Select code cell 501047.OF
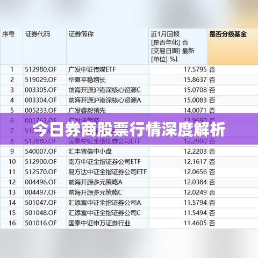Viewport: 258px width, 258px height. [41, 203]
